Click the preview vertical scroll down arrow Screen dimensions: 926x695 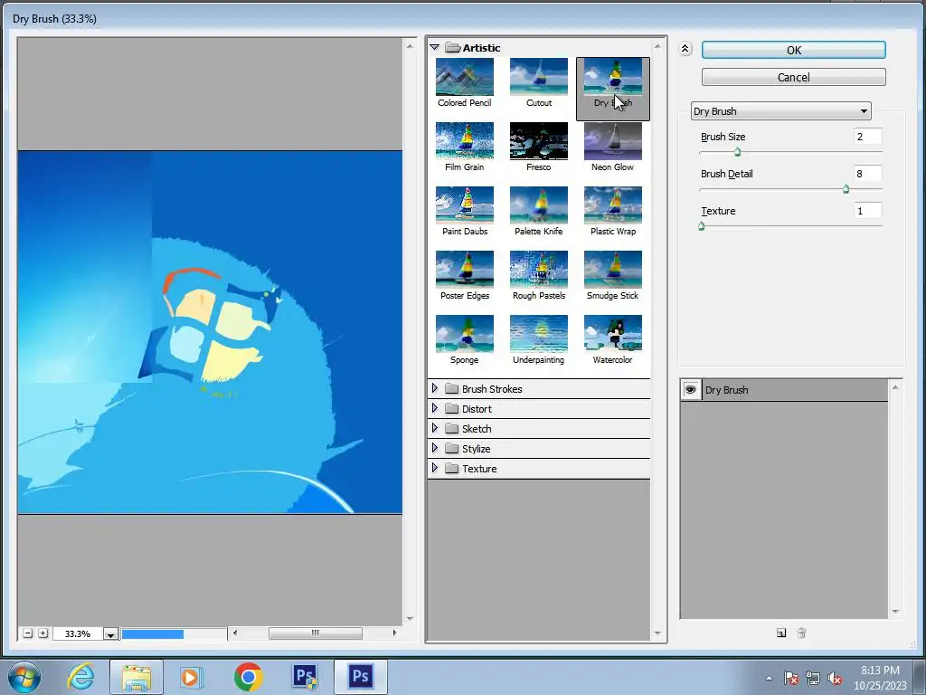(x=410, y=619)
